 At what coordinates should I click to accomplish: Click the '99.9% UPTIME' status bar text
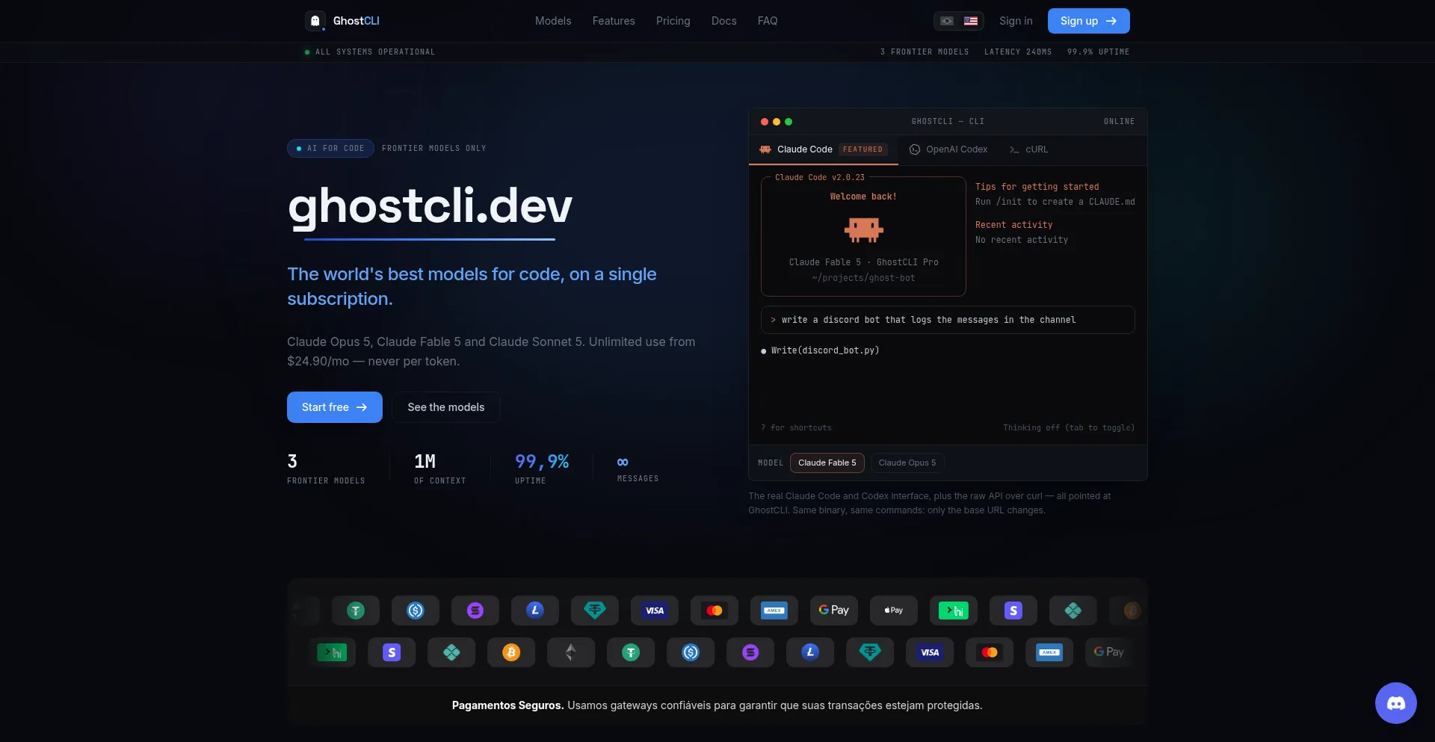tap(1098, 52)
